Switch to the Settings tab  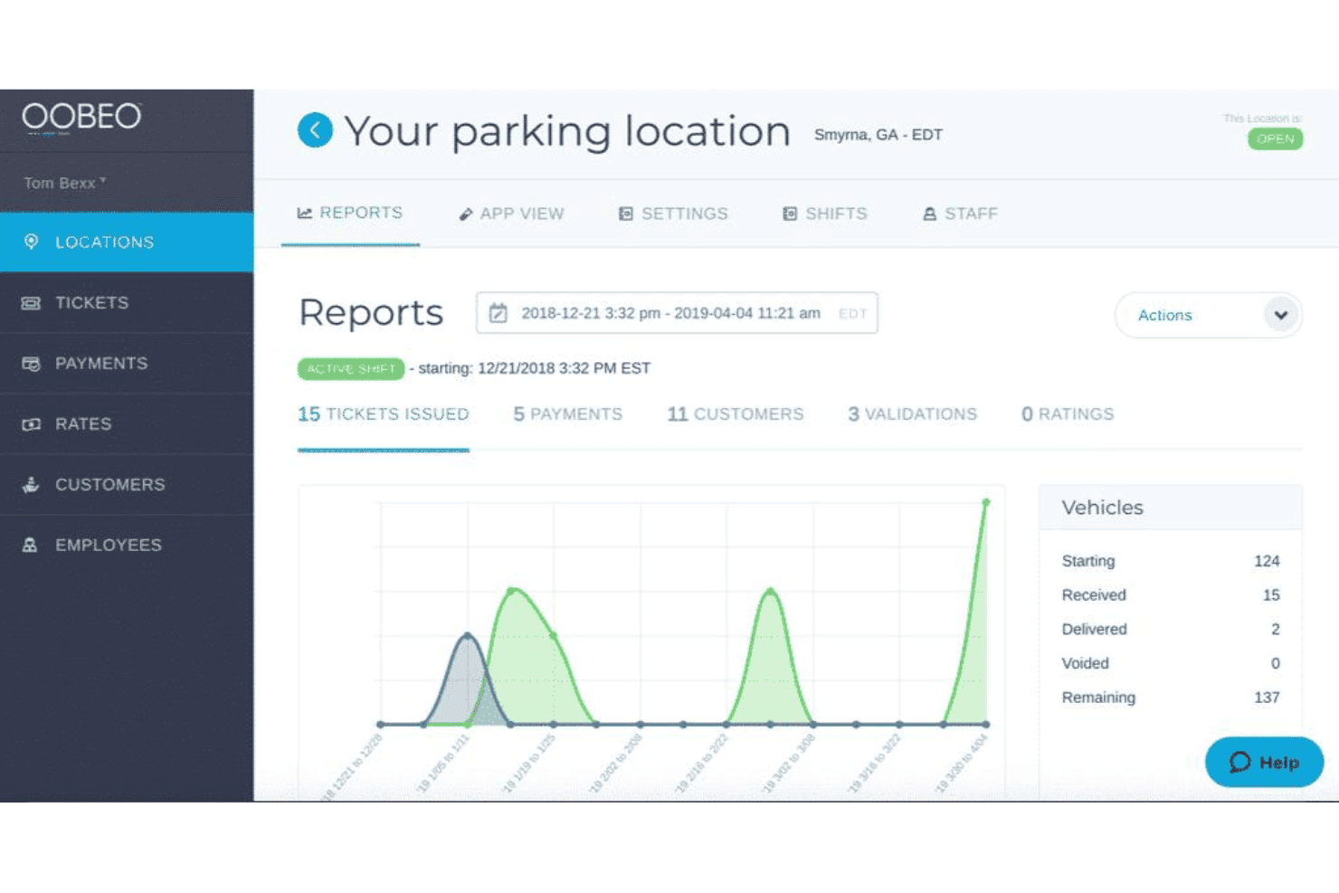tap(673, 214)
